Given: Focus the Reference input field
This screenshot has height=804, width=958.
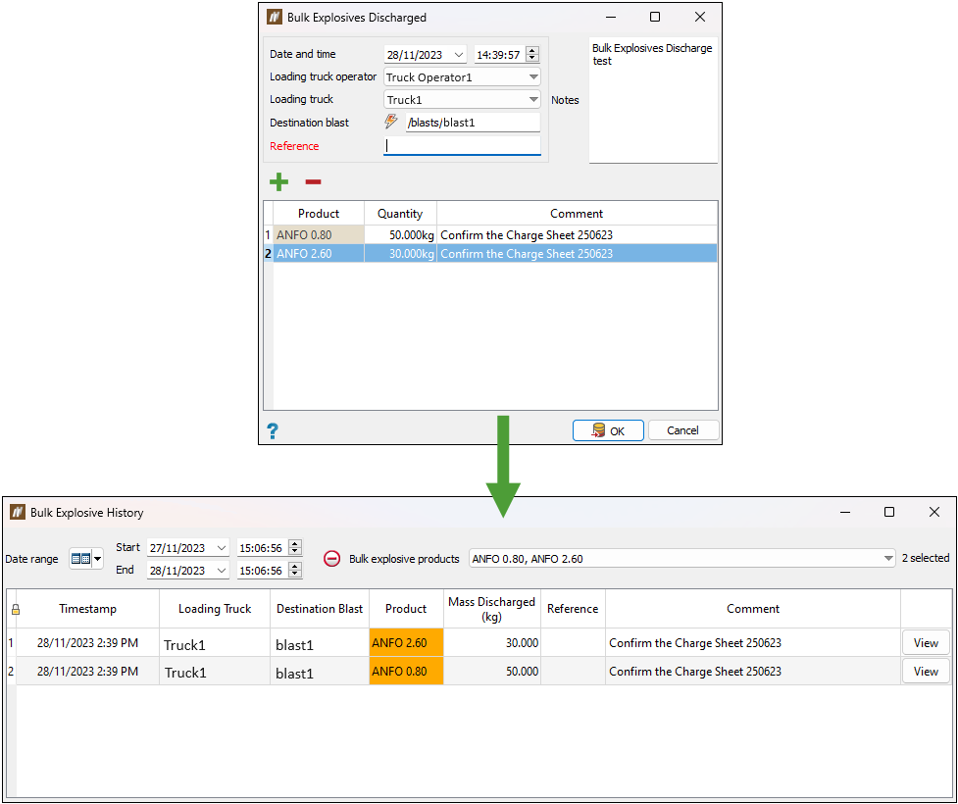Looking at the screenshot, I should tap(462, 145).
